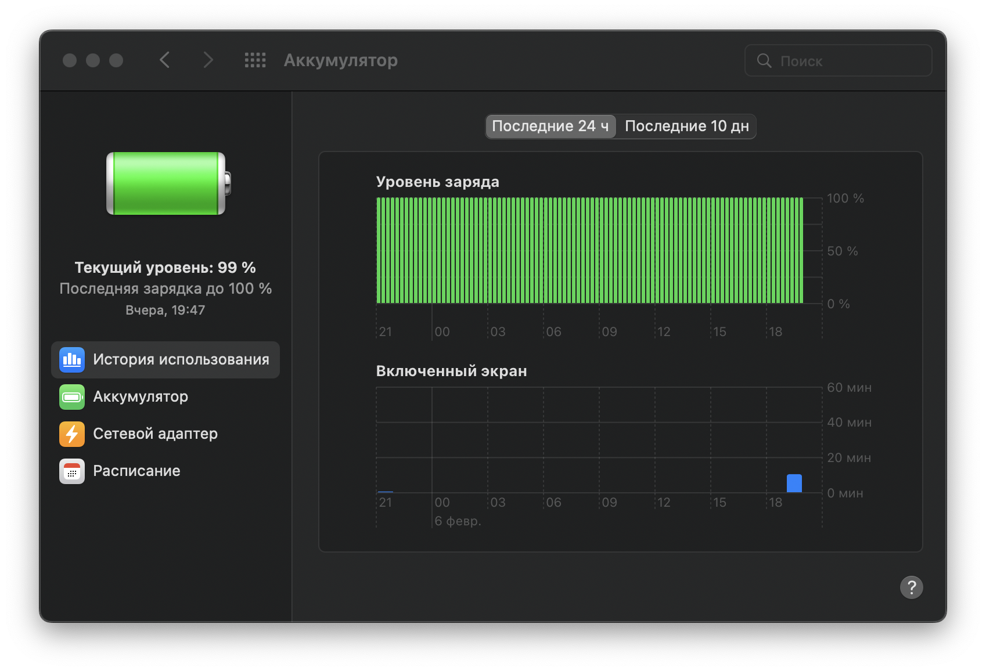Click the magnifying glass search icon
Viewport: 986px width, 671px height.
pyautogui.click(x=764, y=61)
